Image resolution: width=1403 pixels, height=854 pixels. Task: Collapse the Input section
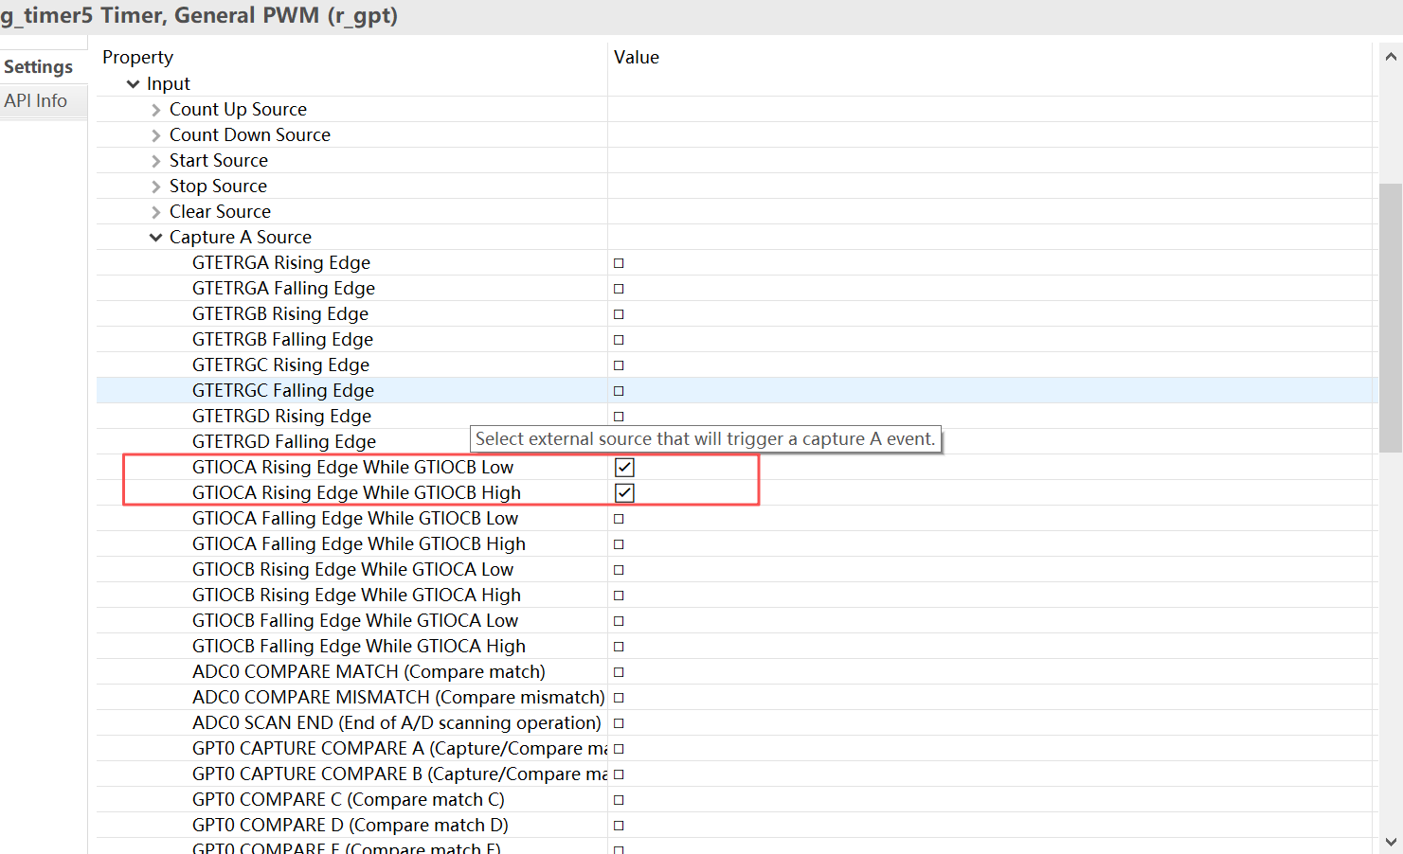tap(133, 84)
